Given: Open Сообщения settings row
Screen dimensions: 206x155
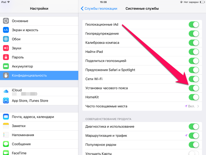Looking at the screenshot, I should 39,144.
